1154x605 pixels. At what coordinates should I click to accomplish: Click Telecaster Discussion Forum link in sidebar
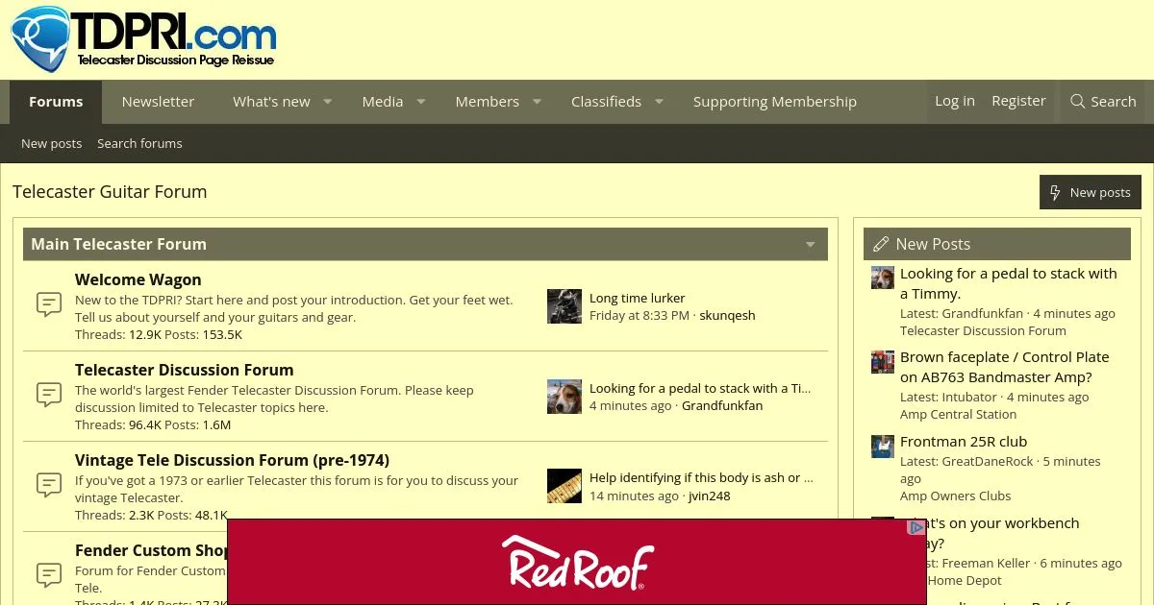(x=983, y=330)
